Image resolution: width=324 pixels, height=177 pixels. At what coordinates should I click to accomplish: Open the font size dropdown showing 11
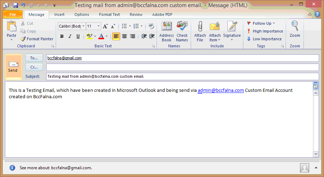tap(99, 26)
